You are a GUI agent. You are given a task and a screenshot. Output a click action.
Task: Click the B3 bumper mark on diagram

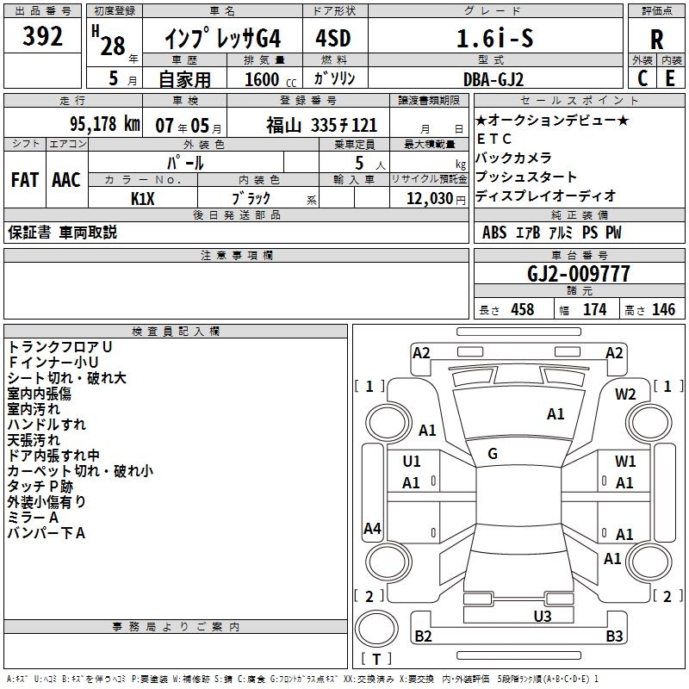[614, 636]
